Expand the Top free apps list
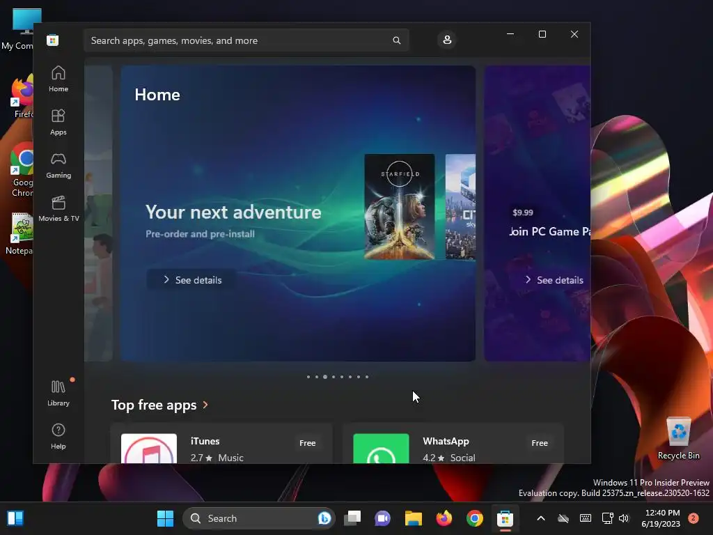The height and width of the screenshot is (535, 713). (205, 405)
